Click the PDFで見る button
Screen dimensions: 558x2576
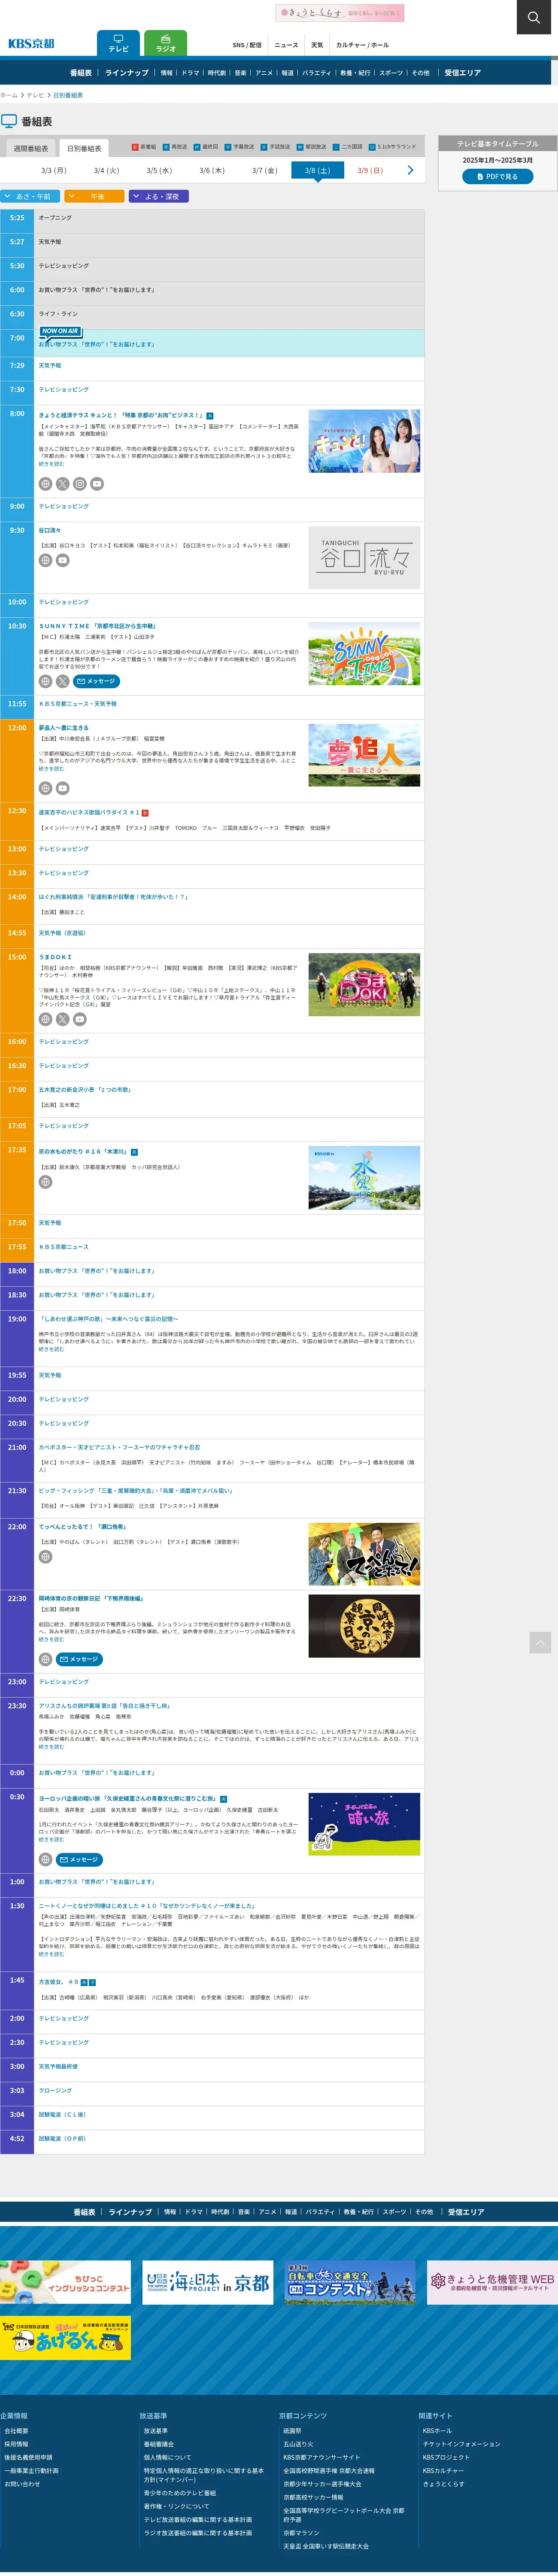coord(497,176)
